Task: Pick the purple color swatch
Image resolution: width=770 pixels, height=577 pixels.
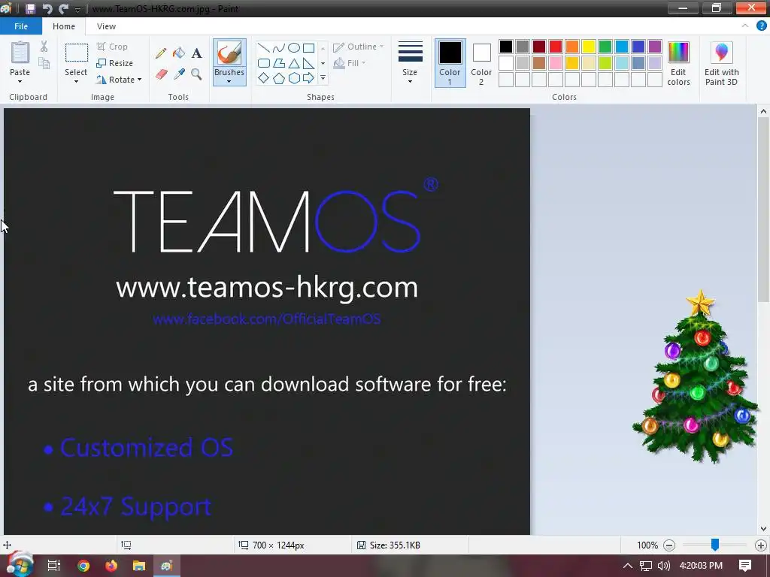Action: pyautogui.click(x=655, y=47)
